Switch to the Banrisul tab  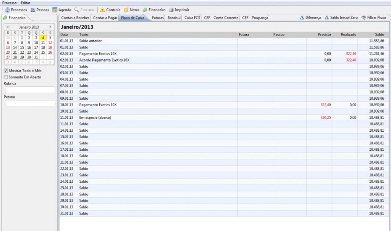pos(174,18)
